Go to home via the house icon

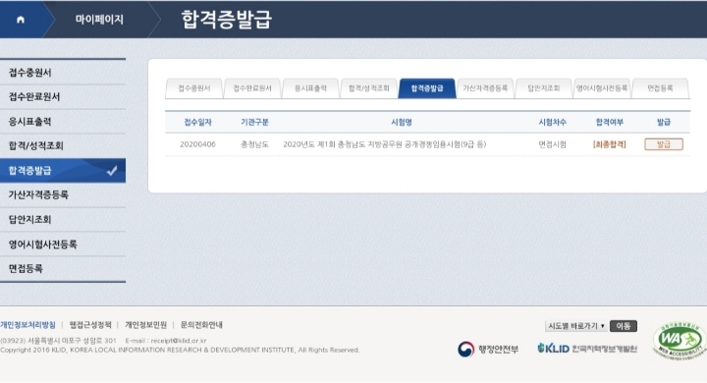[21, 20]
